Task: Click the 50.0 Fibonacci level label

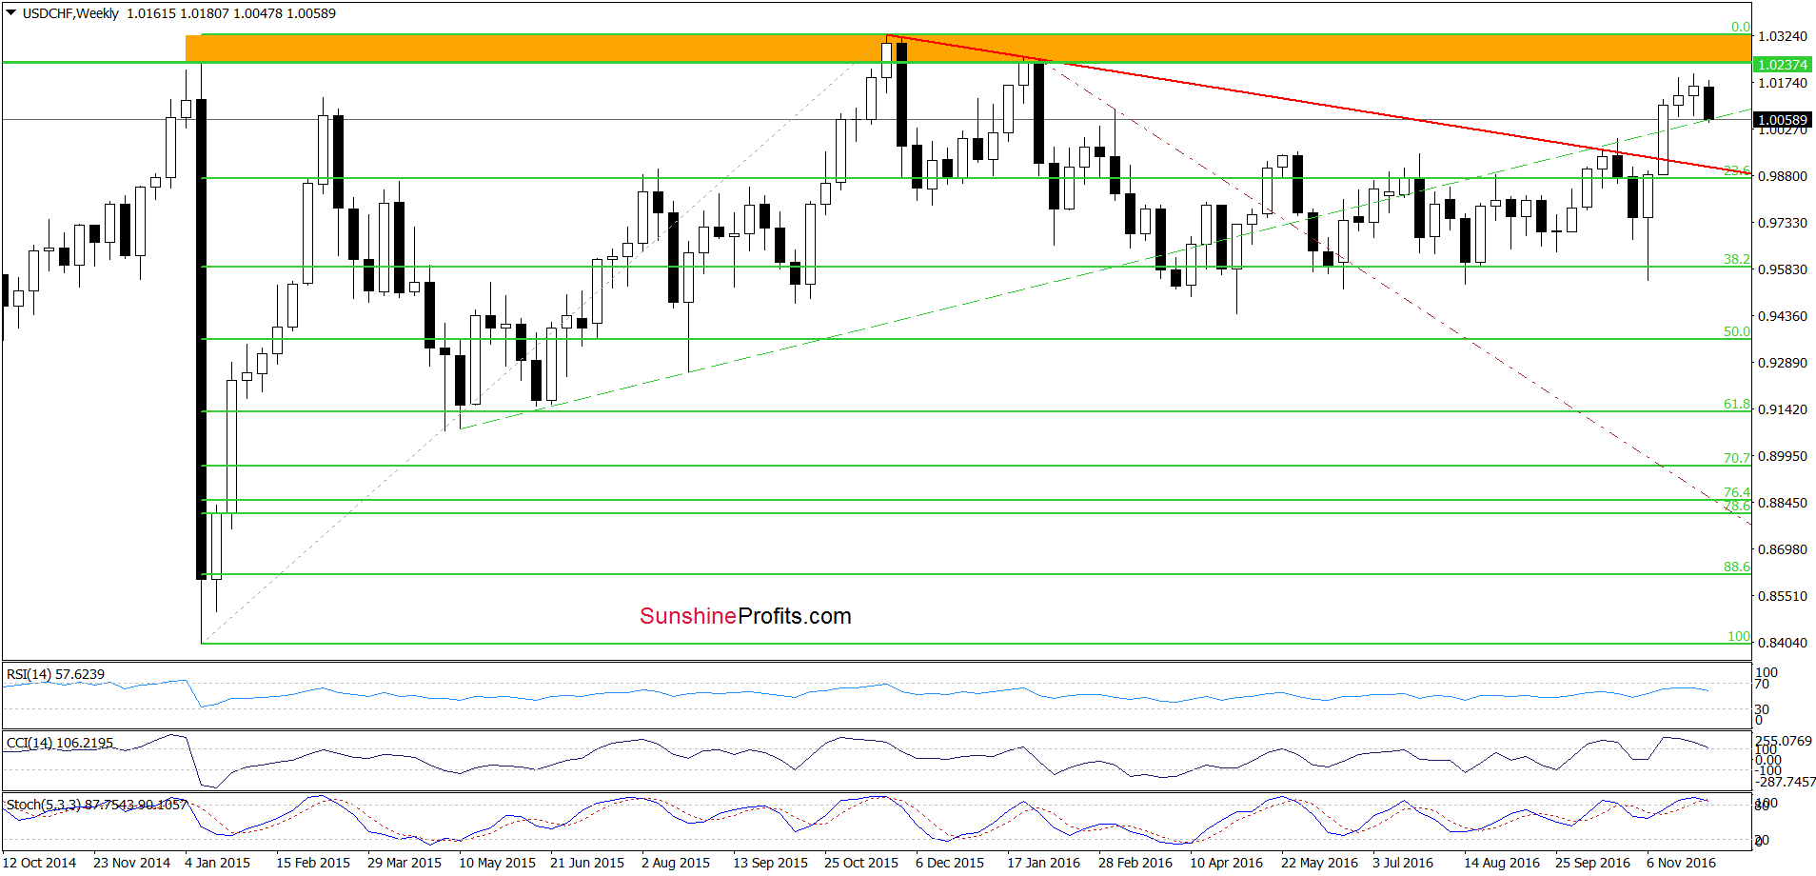Action: tap(1736, 331)
